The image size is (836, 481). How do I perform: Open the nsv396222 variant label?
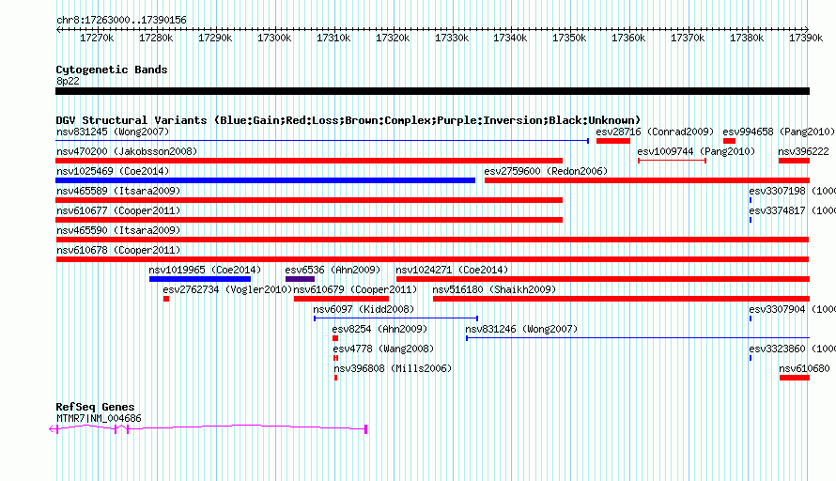click(803, 151)
